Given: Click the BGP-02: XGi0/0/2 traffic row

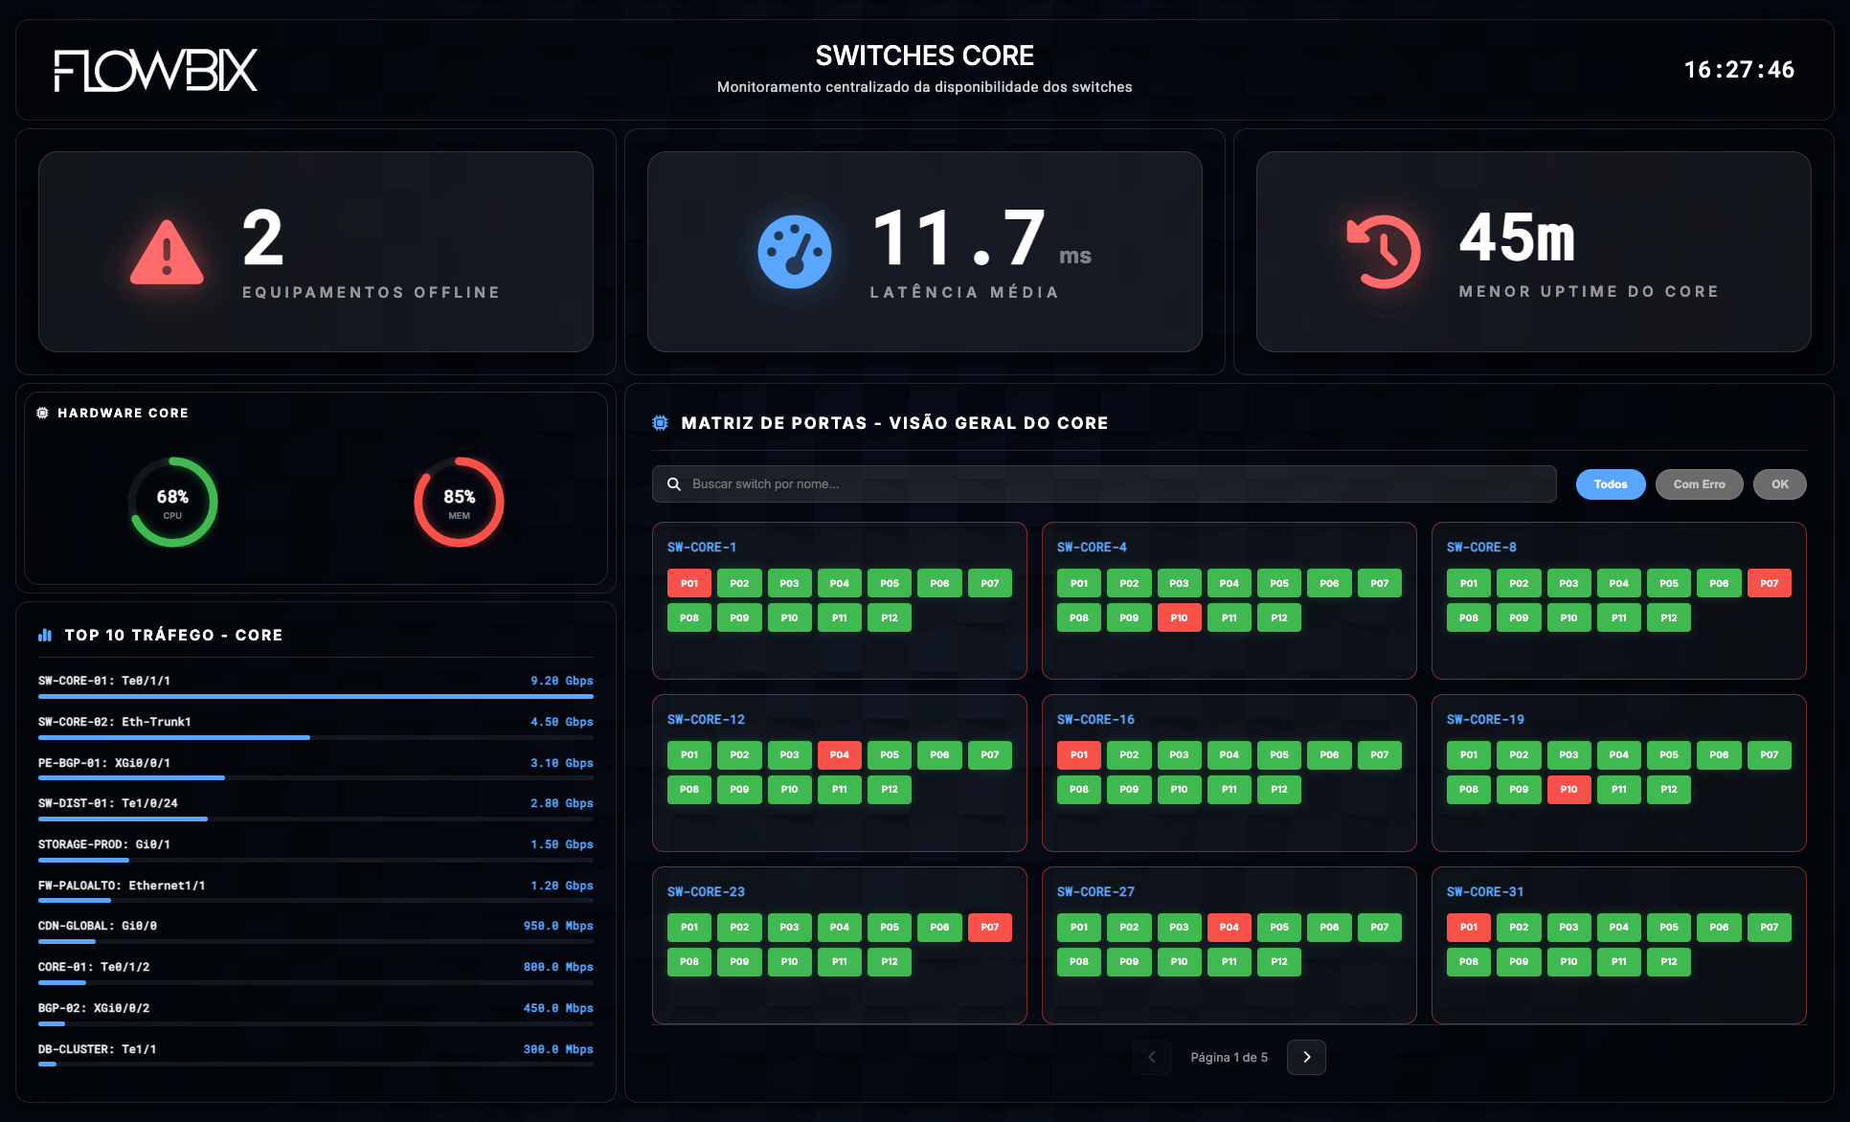Looking at the screenshot, I should click(316, 1013).
